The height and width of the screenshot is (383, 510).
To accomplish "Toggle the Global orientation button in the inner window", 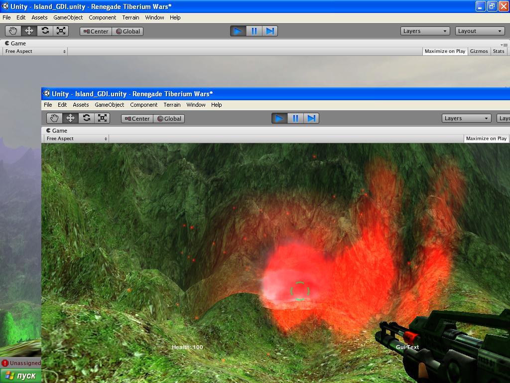I will (x=169, y=119).
